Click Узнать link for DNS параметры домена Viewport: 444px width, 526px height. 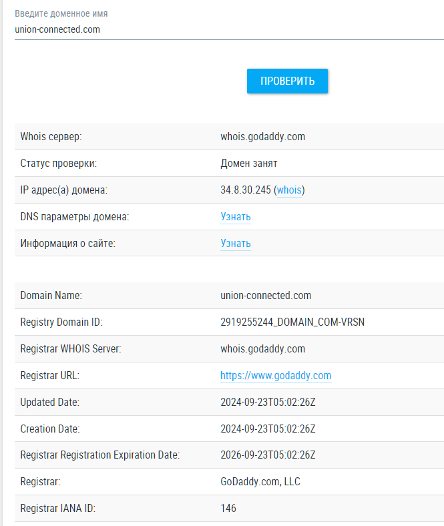point(236,217)
